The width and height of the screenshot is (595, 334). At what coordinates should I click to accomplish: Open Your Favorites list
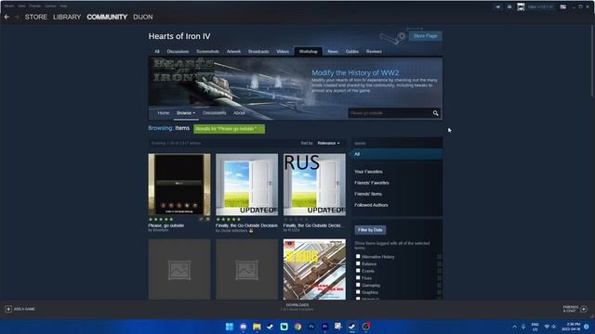[368, 172]
